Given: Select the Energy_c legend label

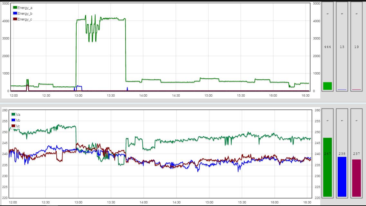Looking at the screenshot, I should tap(25, 20).
